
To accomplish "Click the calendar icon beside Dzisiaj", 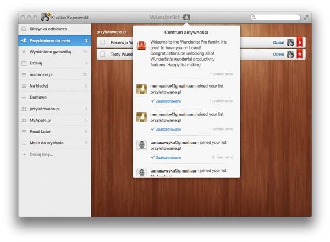I will (24, 63).
